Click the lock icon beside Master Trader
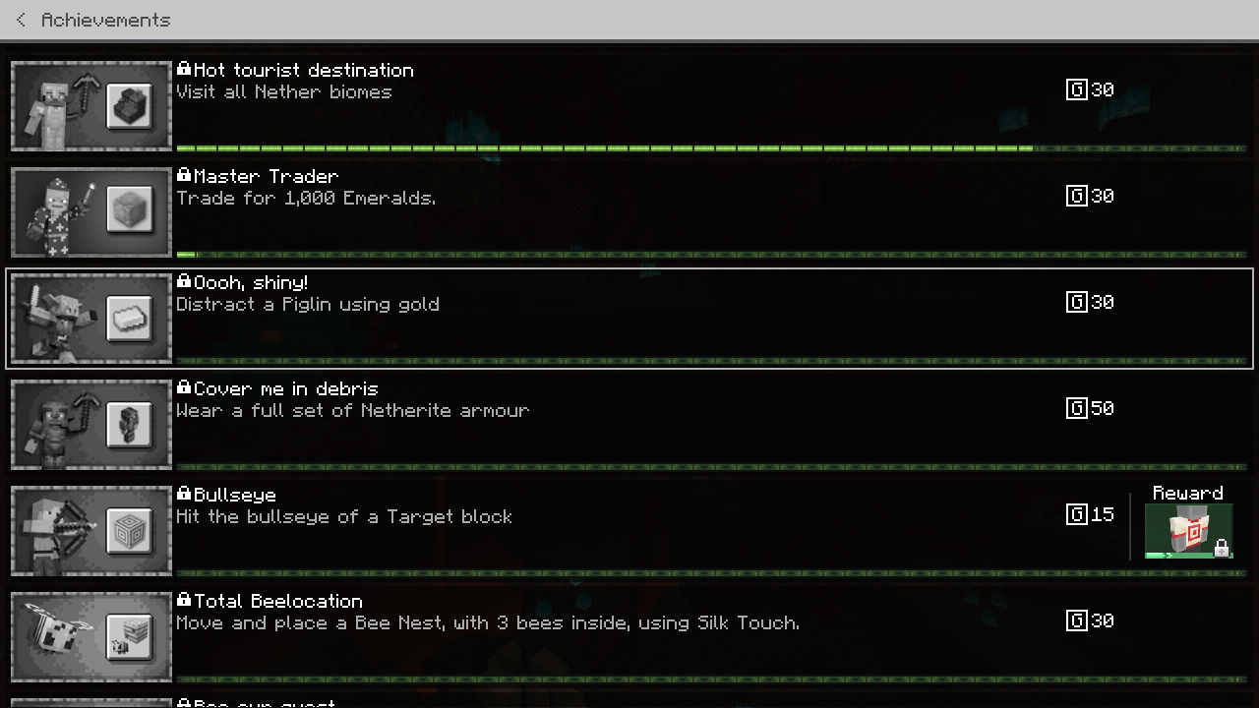Screen dimensions: 1259x708 (x=184, y=175)
